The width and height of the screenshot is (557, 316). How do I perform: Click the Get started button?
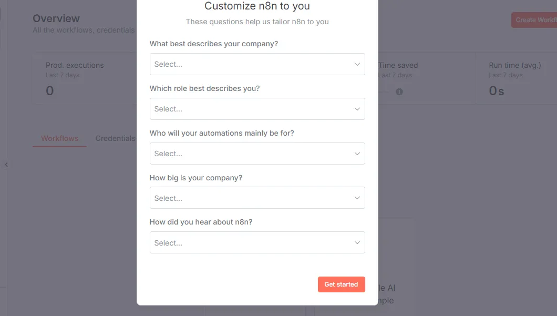(x=342, y=284)
